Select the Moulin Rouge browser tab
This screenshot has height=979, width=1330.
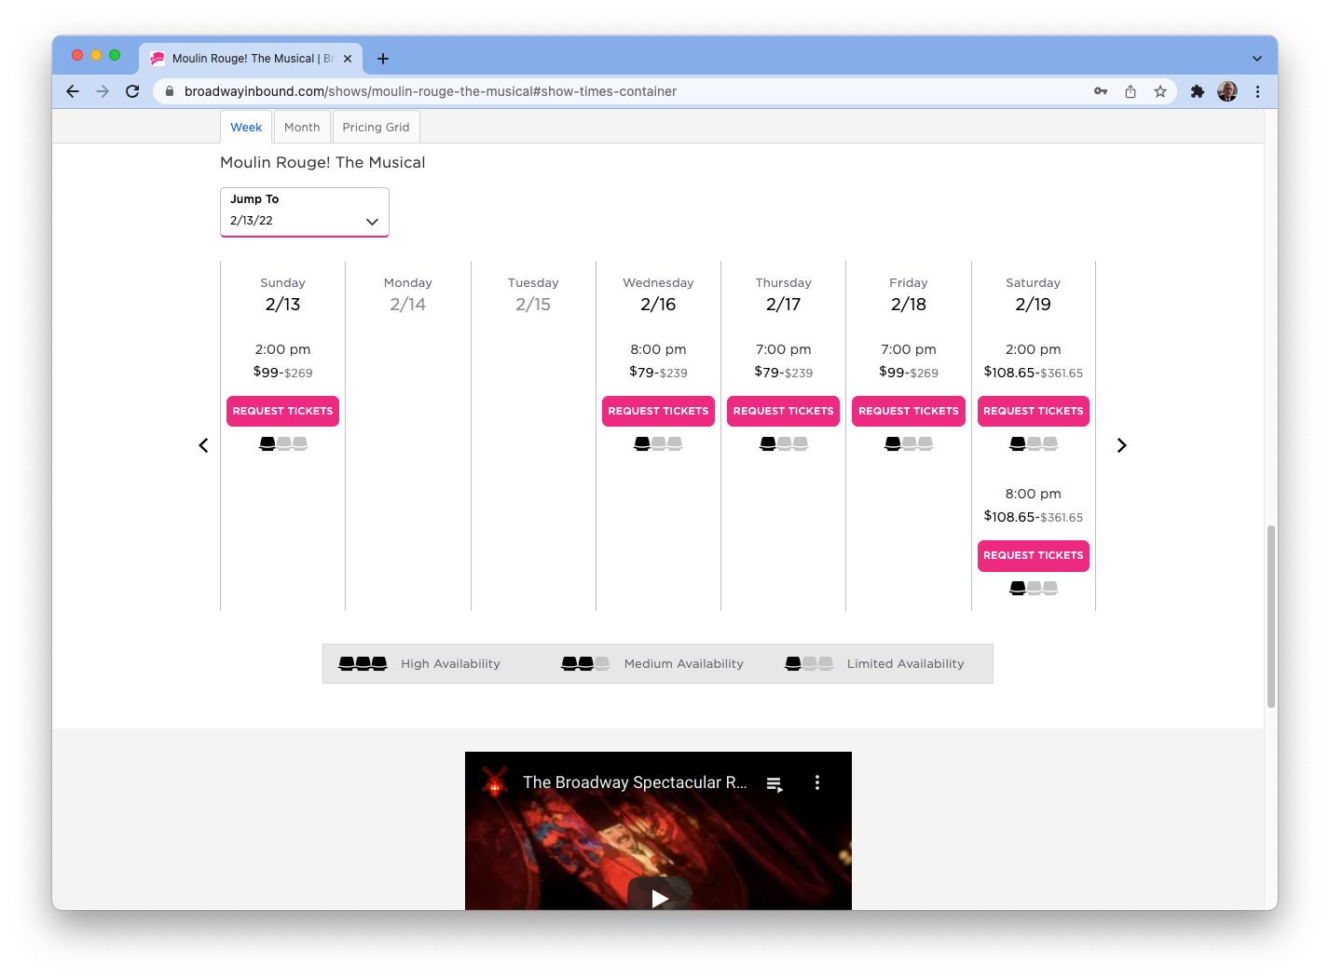[x=252, y=59]
